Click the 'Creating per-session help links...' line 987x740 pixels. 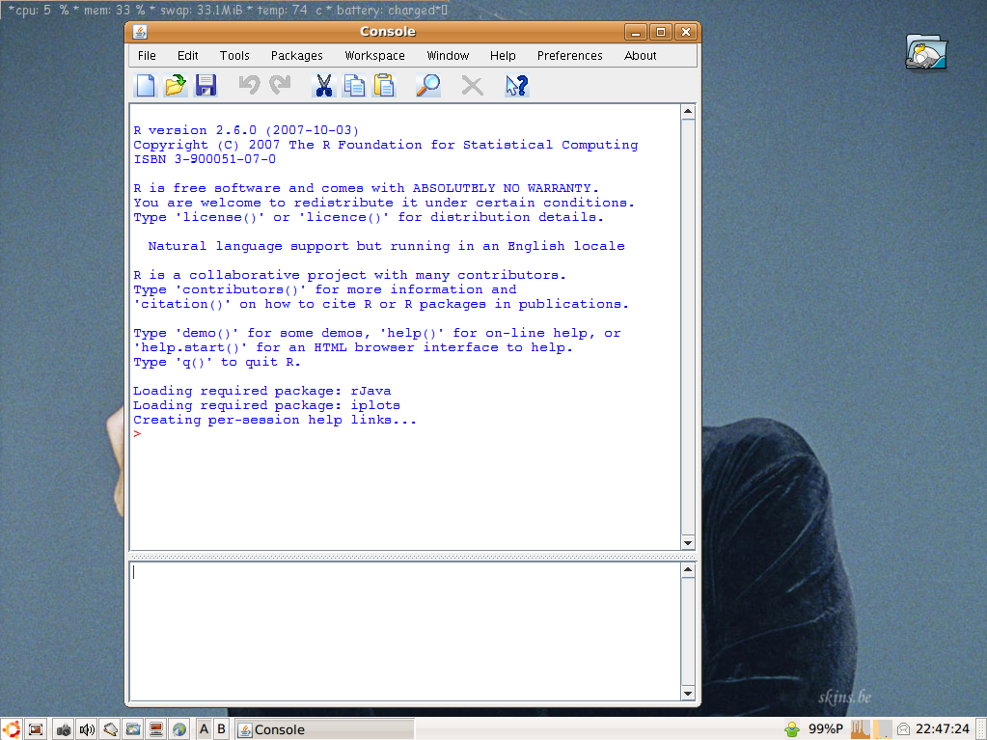tap(274, 420)
